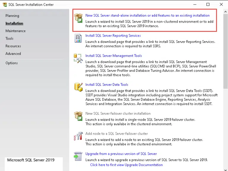Go to the Maintenance section

click(15, 31)
